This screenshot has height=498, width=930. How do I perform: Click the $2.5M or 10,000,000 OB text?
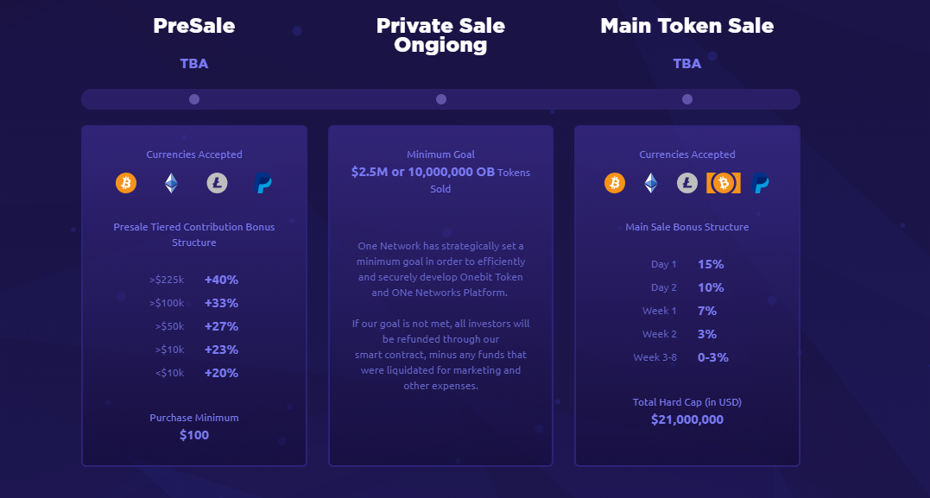coord(423,173)
